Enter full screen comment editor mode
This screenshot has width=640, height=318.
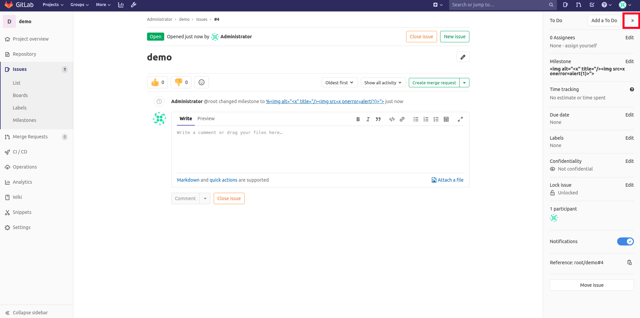point(460,119)
